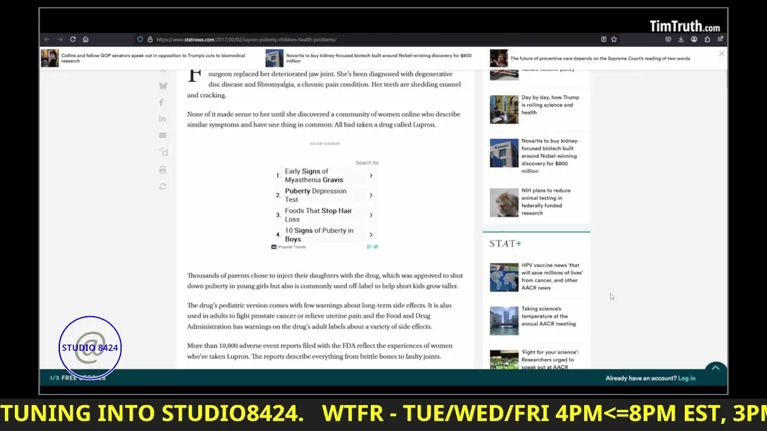
Task: Click Novartis building thumbnail in sidebar
Action: point(504,153)
